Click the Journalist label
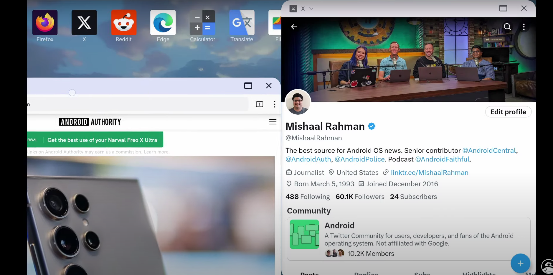The width and height of the screenshot is (553, 275). pos(309,172)
